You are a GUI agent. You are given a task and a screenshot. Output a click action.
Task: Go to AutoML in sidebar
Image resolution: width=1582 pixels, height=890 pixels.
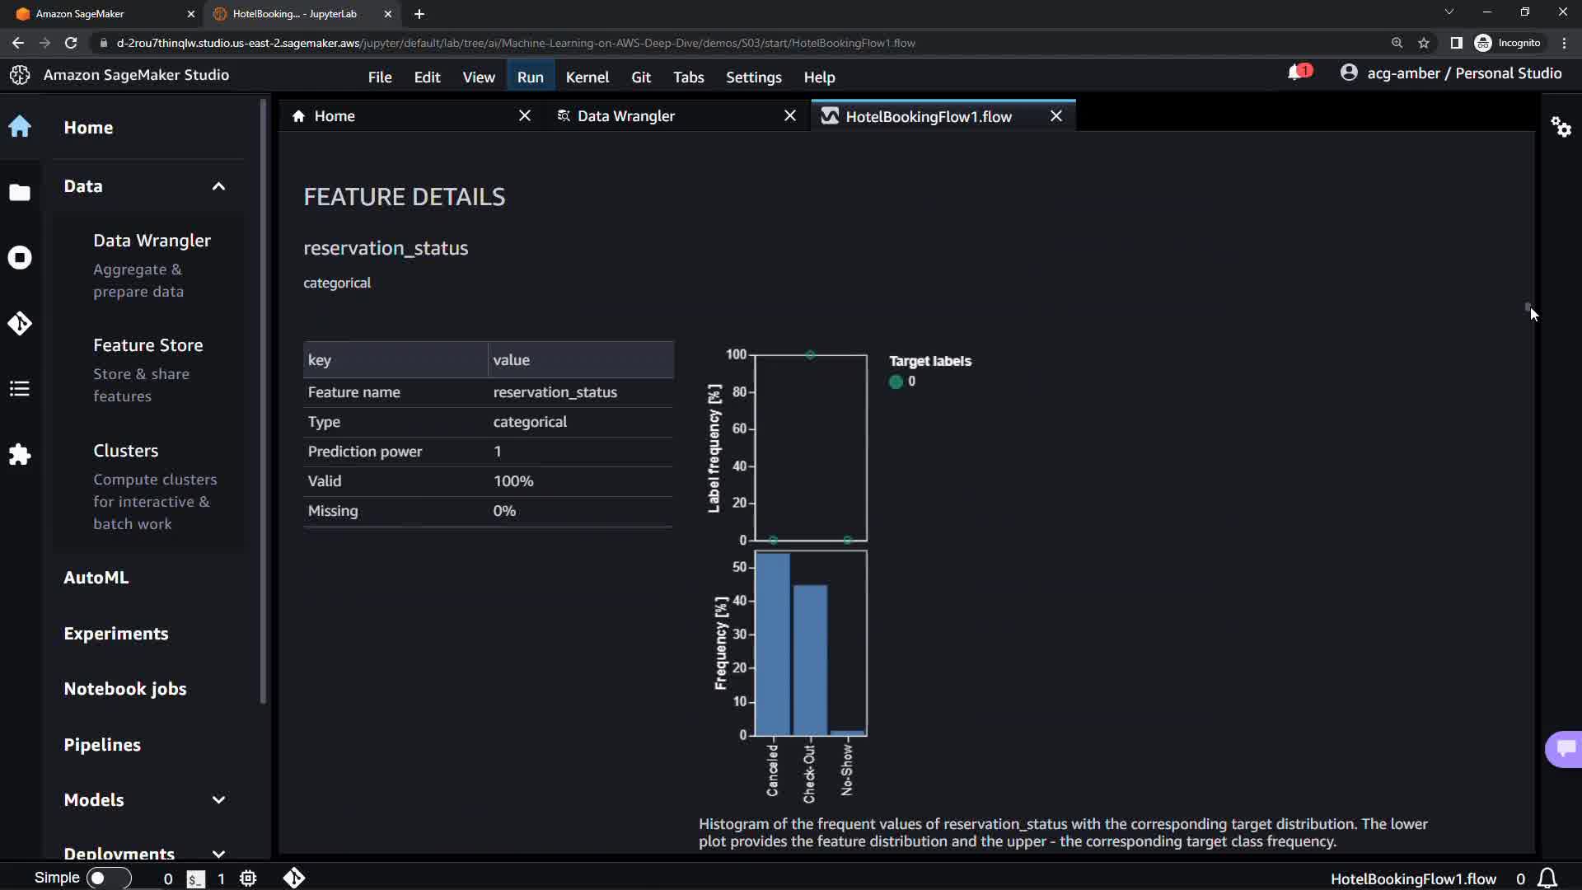(x=96, y=578)
